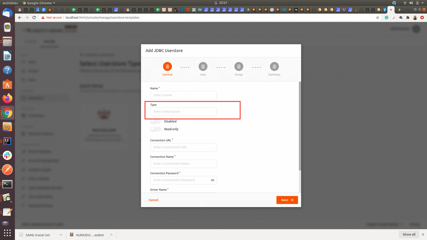Viewport: 427px width, 240px height.
Task: Click the volume icon in top bar
Action: point(411,3)
